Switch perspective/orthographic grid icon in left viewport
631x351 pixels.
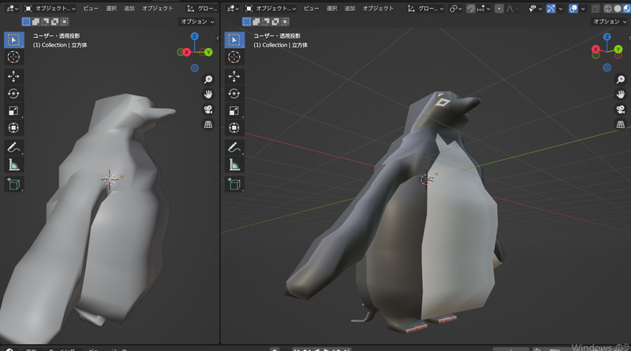[x=208, y=124]
